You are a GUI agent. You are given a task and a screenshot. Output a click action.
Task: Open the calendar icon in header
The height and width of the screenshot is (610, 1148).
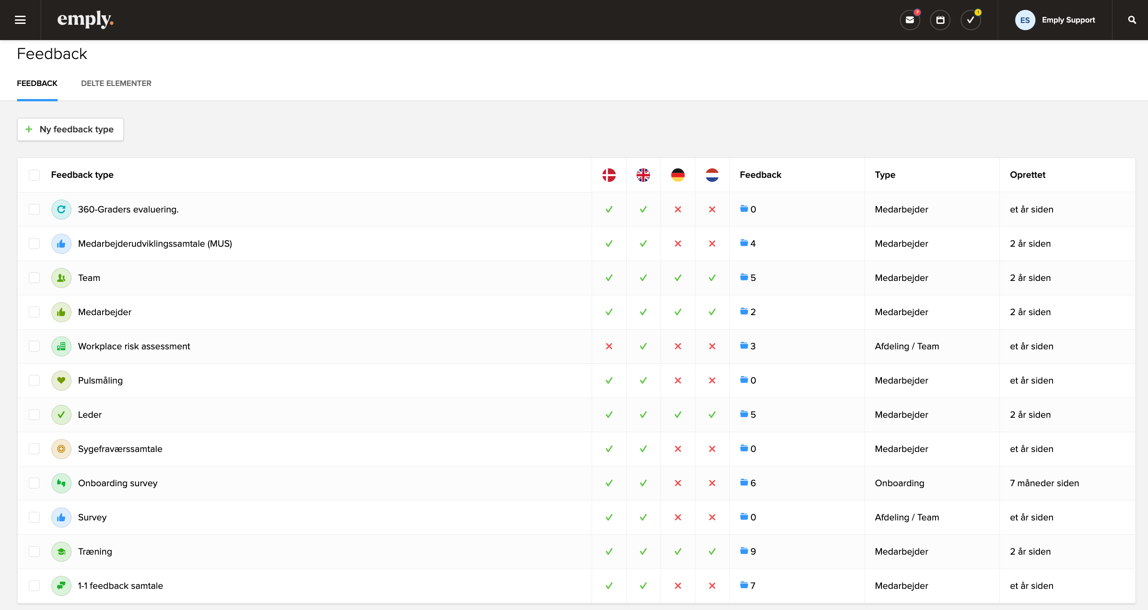[x=940, y=20]
